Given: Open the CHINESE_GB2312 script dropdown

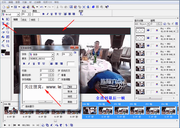Looking at the screenshot, I should click(x=52, y=59).
